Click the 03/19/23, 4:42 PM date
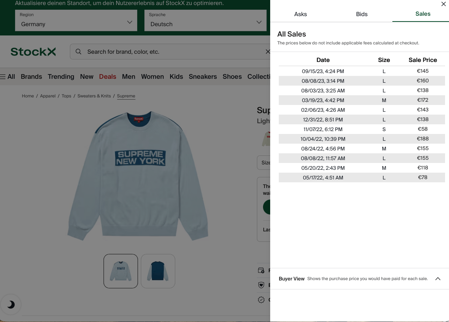The image size is (449, 322). [x=323, y=100]
